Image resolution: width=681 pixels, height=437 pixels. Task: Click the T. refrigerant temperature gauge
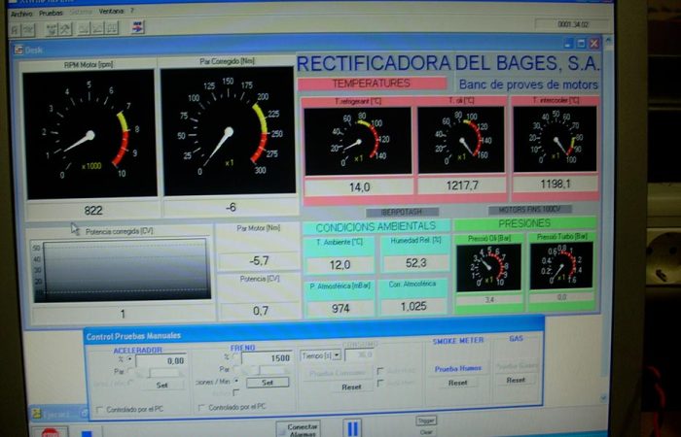click(357, 141)
